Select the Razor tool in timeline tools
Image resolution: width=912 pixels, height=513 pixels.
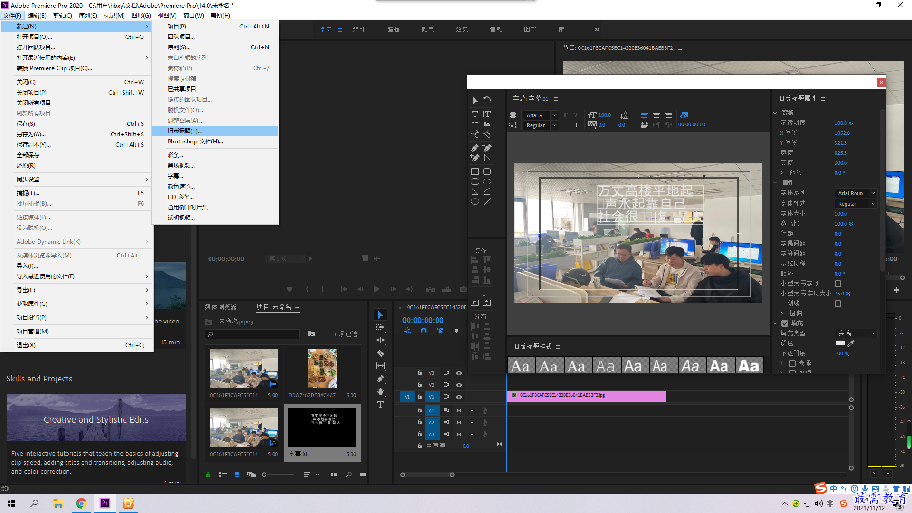pyautogui.click(x=380, y=353)
